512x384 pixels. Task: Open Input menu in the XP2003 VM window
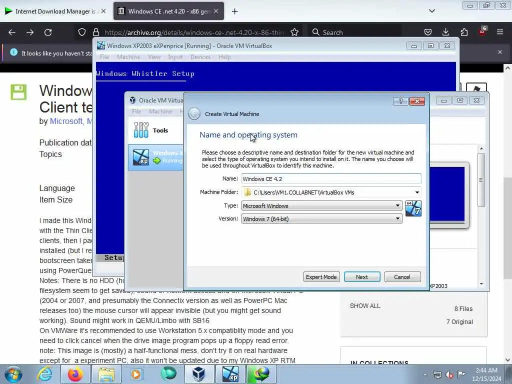(x=175, y=57)
